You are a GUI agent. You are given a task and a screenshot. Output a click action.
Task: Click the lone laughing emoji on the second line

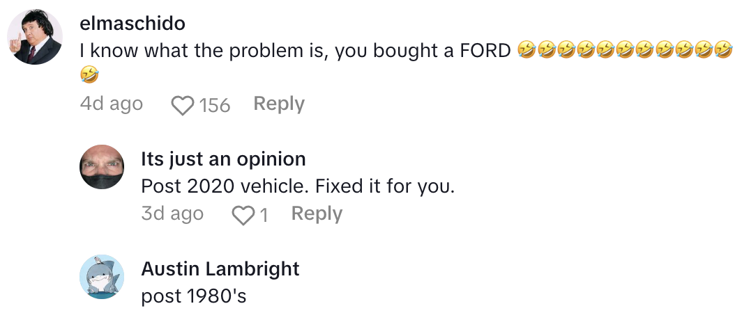click(89, 73)
